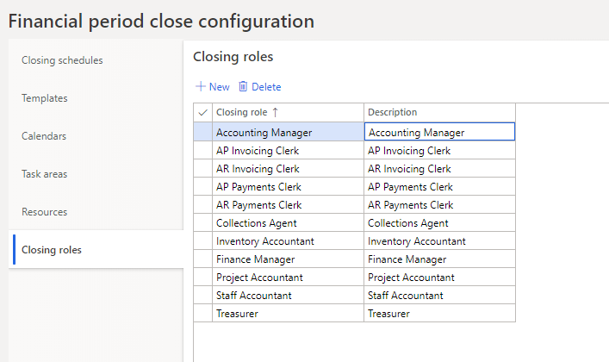Select the row checkbox for Treasurer
Viewport: 609px width, 362px height.
click(x=202, y=314)
